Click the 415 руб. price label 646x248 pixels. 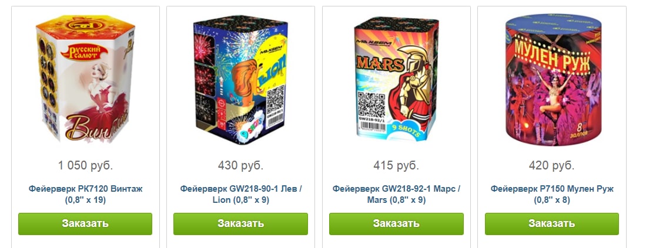[x=396, y=166]
